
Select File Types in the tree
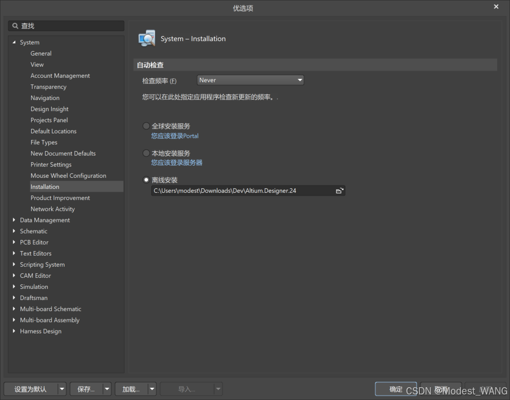[x=44, y=142]
